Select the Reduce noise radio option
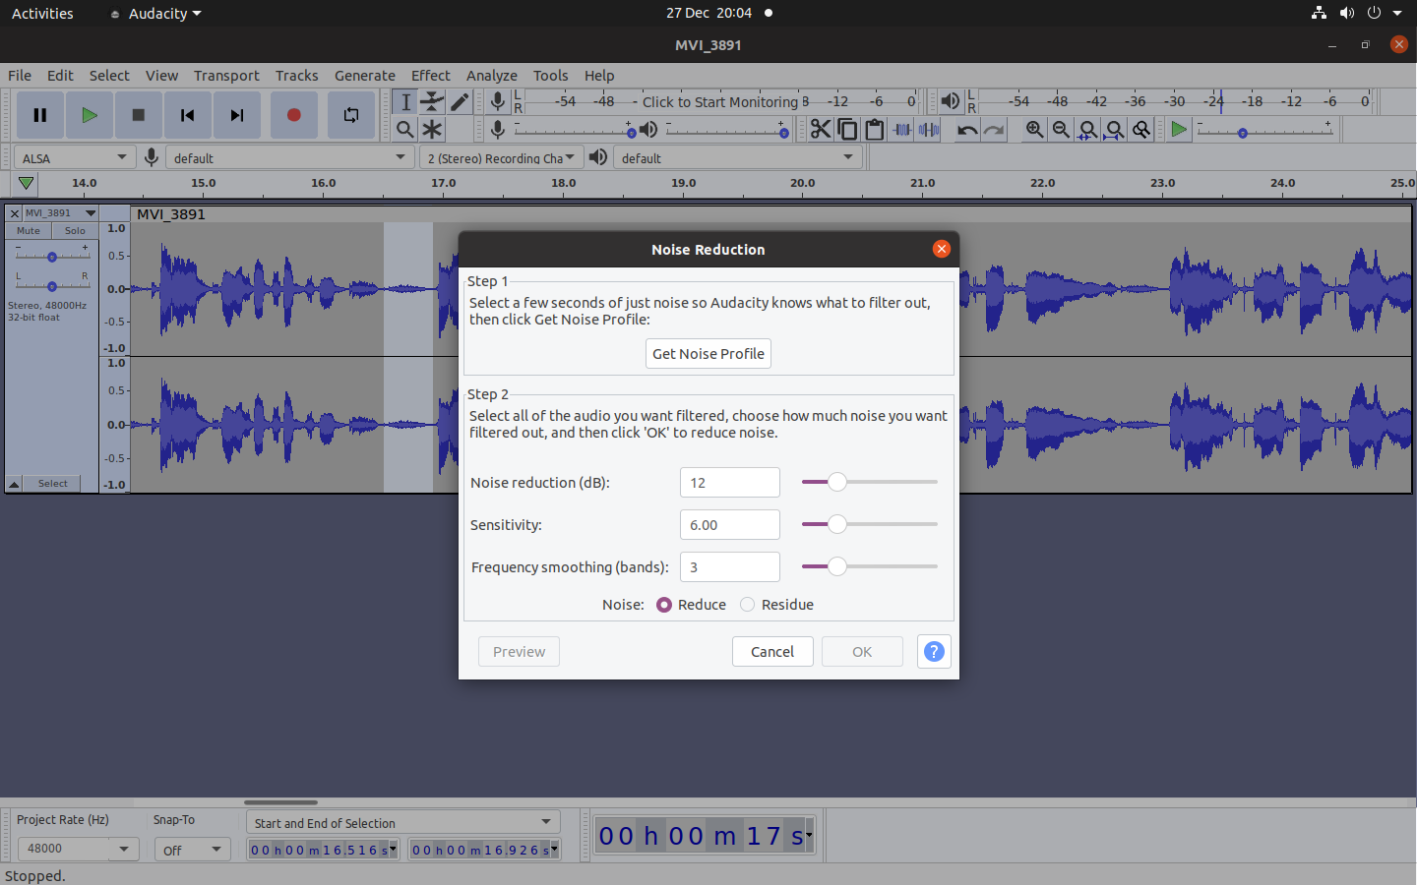The height and width of the screenshot is (885, 1417). pyautogui.click(x=664, y=604)
